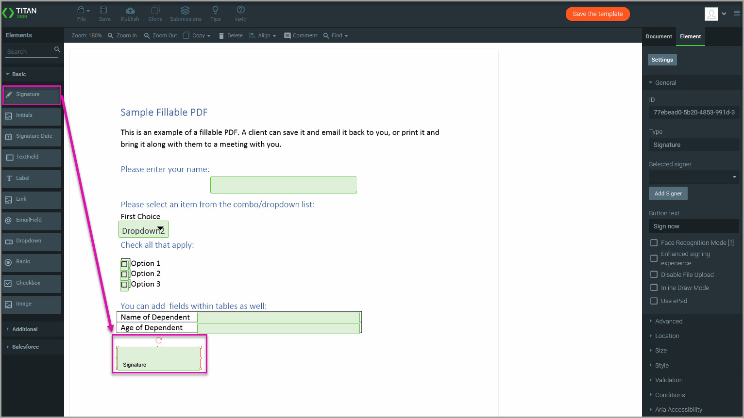Delete the selected element
Viewport: 744px width, 418px height.
(231, 35)
